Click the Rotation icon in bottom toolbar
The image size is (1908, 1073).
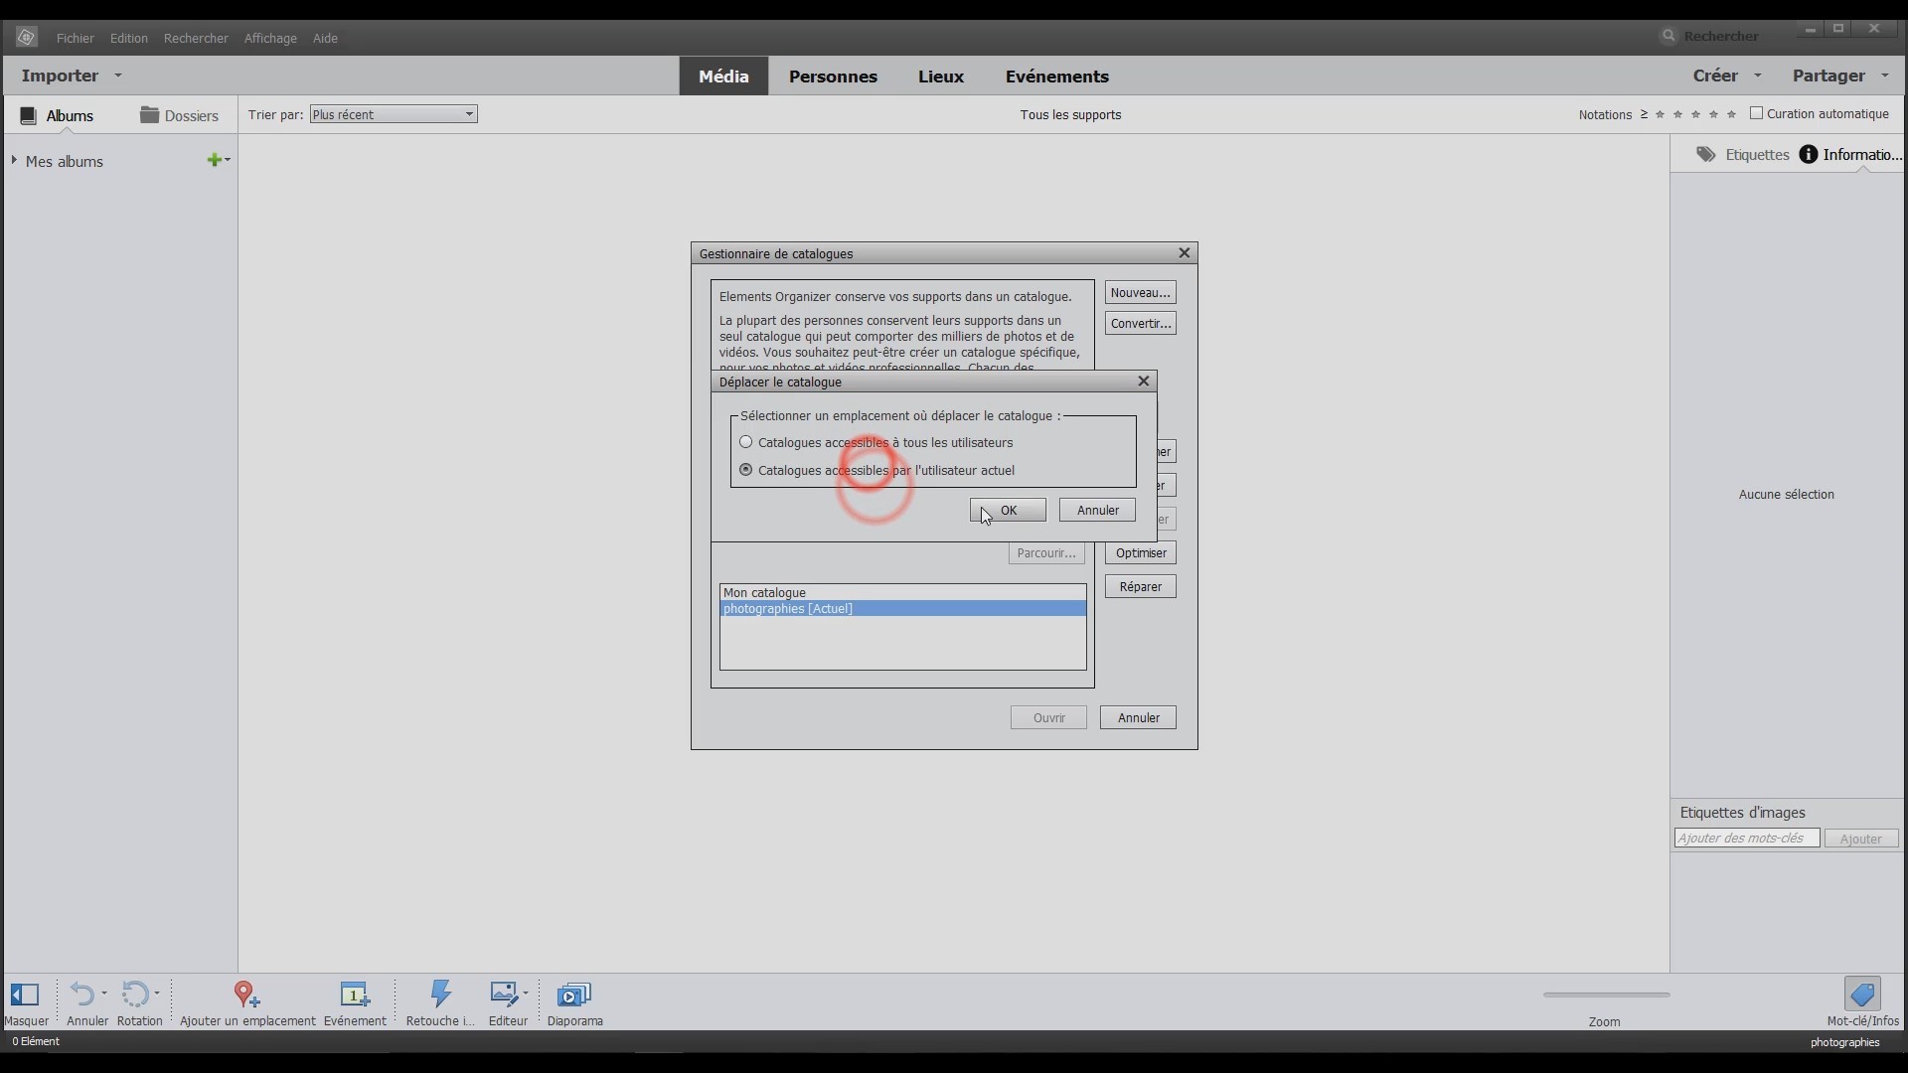tap(135, 995)
